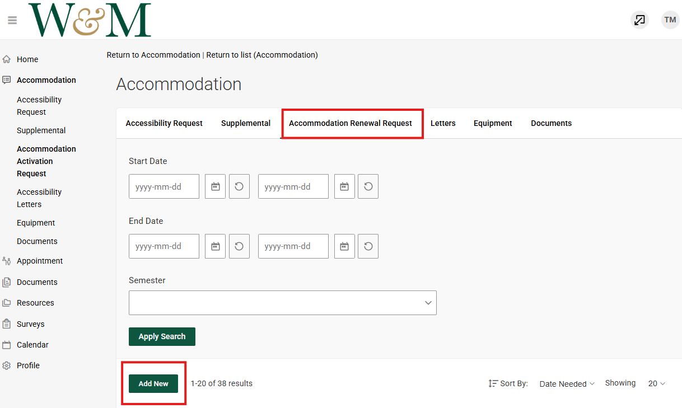Open Accessibility Request in sidebar

(39, 106)
